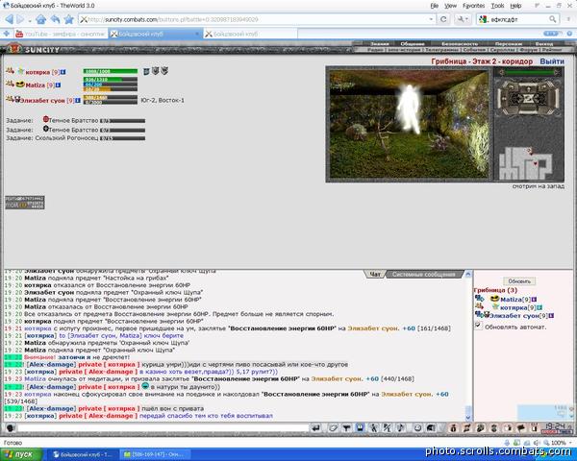Click the dungeon minimap
The height and width of the screenshot is (461, 577).
526,163
